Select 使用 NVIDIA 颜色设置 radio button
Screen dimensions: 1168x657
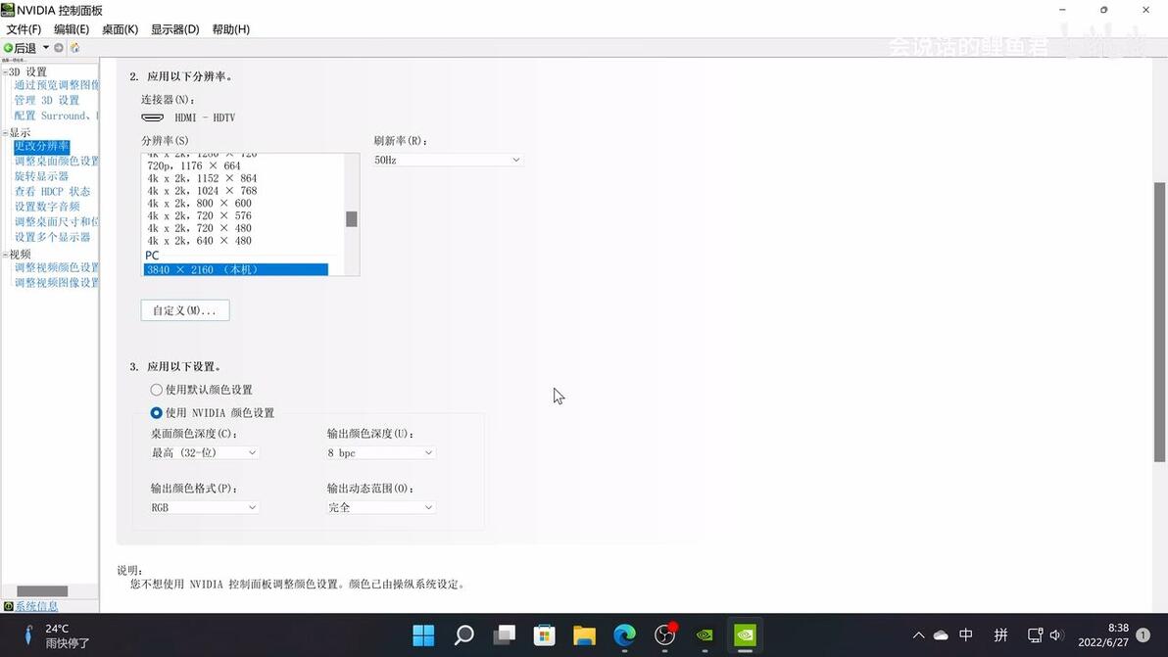tap(157, 412)
